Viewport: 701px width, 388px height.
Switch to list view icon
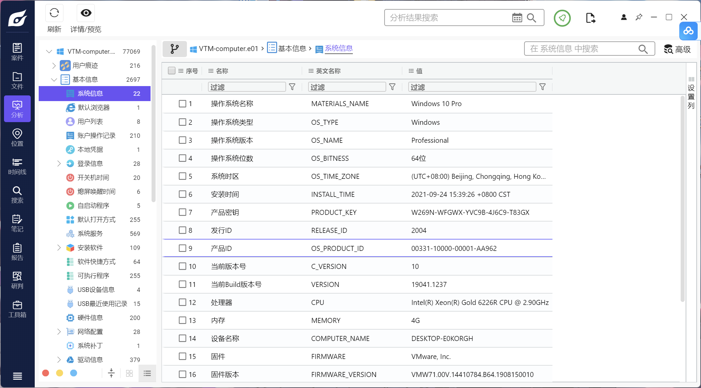point(147,373)
